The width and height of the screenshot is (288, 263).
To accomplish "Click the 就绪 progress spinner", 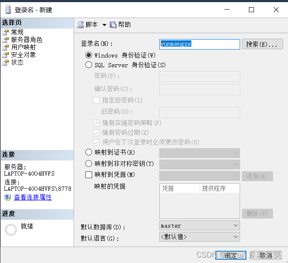I will (x=11, y=229).
